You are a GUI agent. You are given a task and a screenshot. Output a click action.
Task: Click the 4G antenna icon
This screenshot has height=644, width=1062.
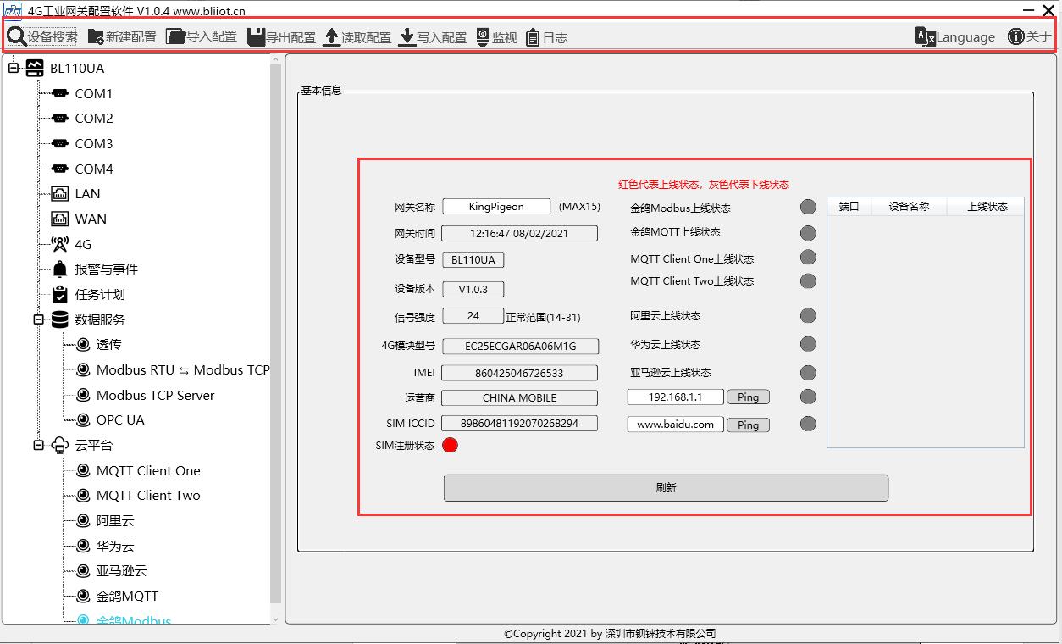59,244
